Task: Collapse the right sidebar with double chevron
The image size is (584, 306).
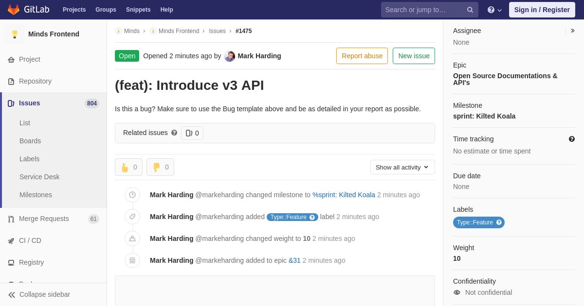Action: [x=572, y=31]
